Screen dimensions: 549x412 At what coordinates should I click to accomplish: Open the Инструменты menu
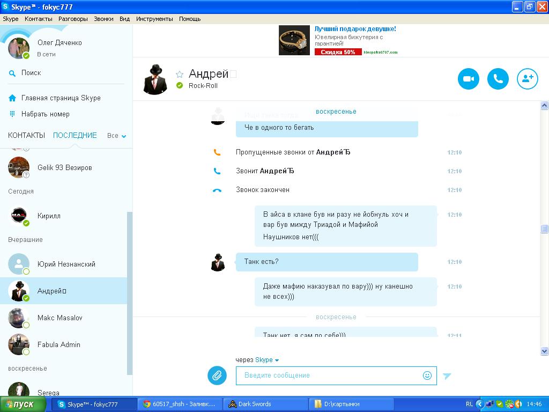154,19
